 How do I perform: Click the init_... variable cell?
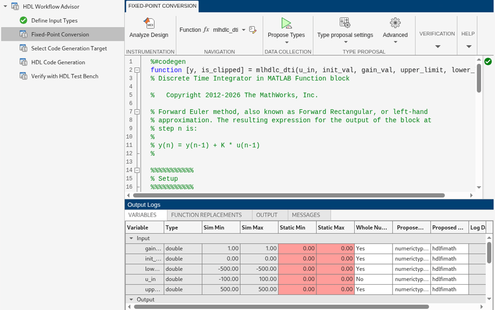pyautogui.click(x=145, y=259)
